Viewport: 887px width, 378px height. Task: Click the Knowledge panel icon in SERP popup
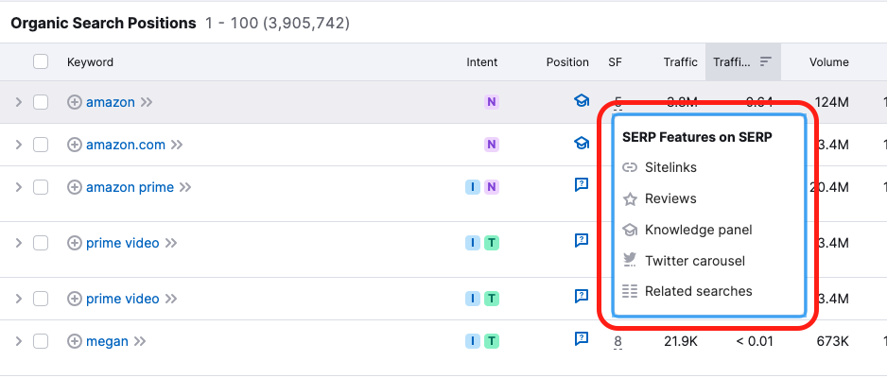[x=630, y=230]
